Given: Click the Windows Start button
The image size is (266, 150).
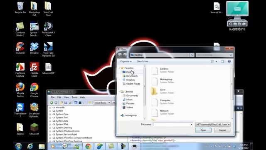Looking at the screenshot, I should click(18, 146).
